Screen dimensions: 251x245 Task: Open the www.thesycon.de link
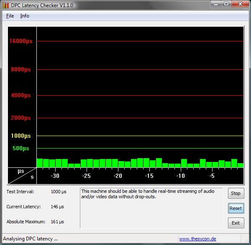pyautogui.click(x=197, y=239)
